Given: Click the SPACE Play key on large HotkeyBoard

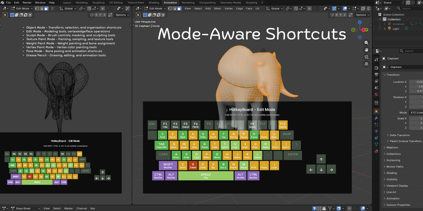Looking at the screenshot, I should tap(206, 176).
